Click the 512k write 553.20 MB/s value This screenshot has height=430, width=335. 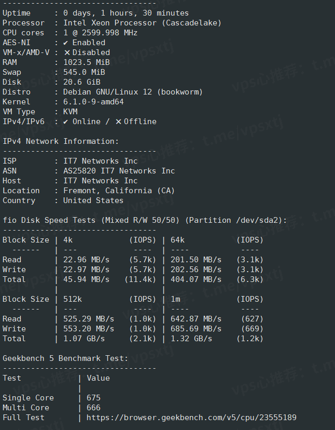pos(88,329)
